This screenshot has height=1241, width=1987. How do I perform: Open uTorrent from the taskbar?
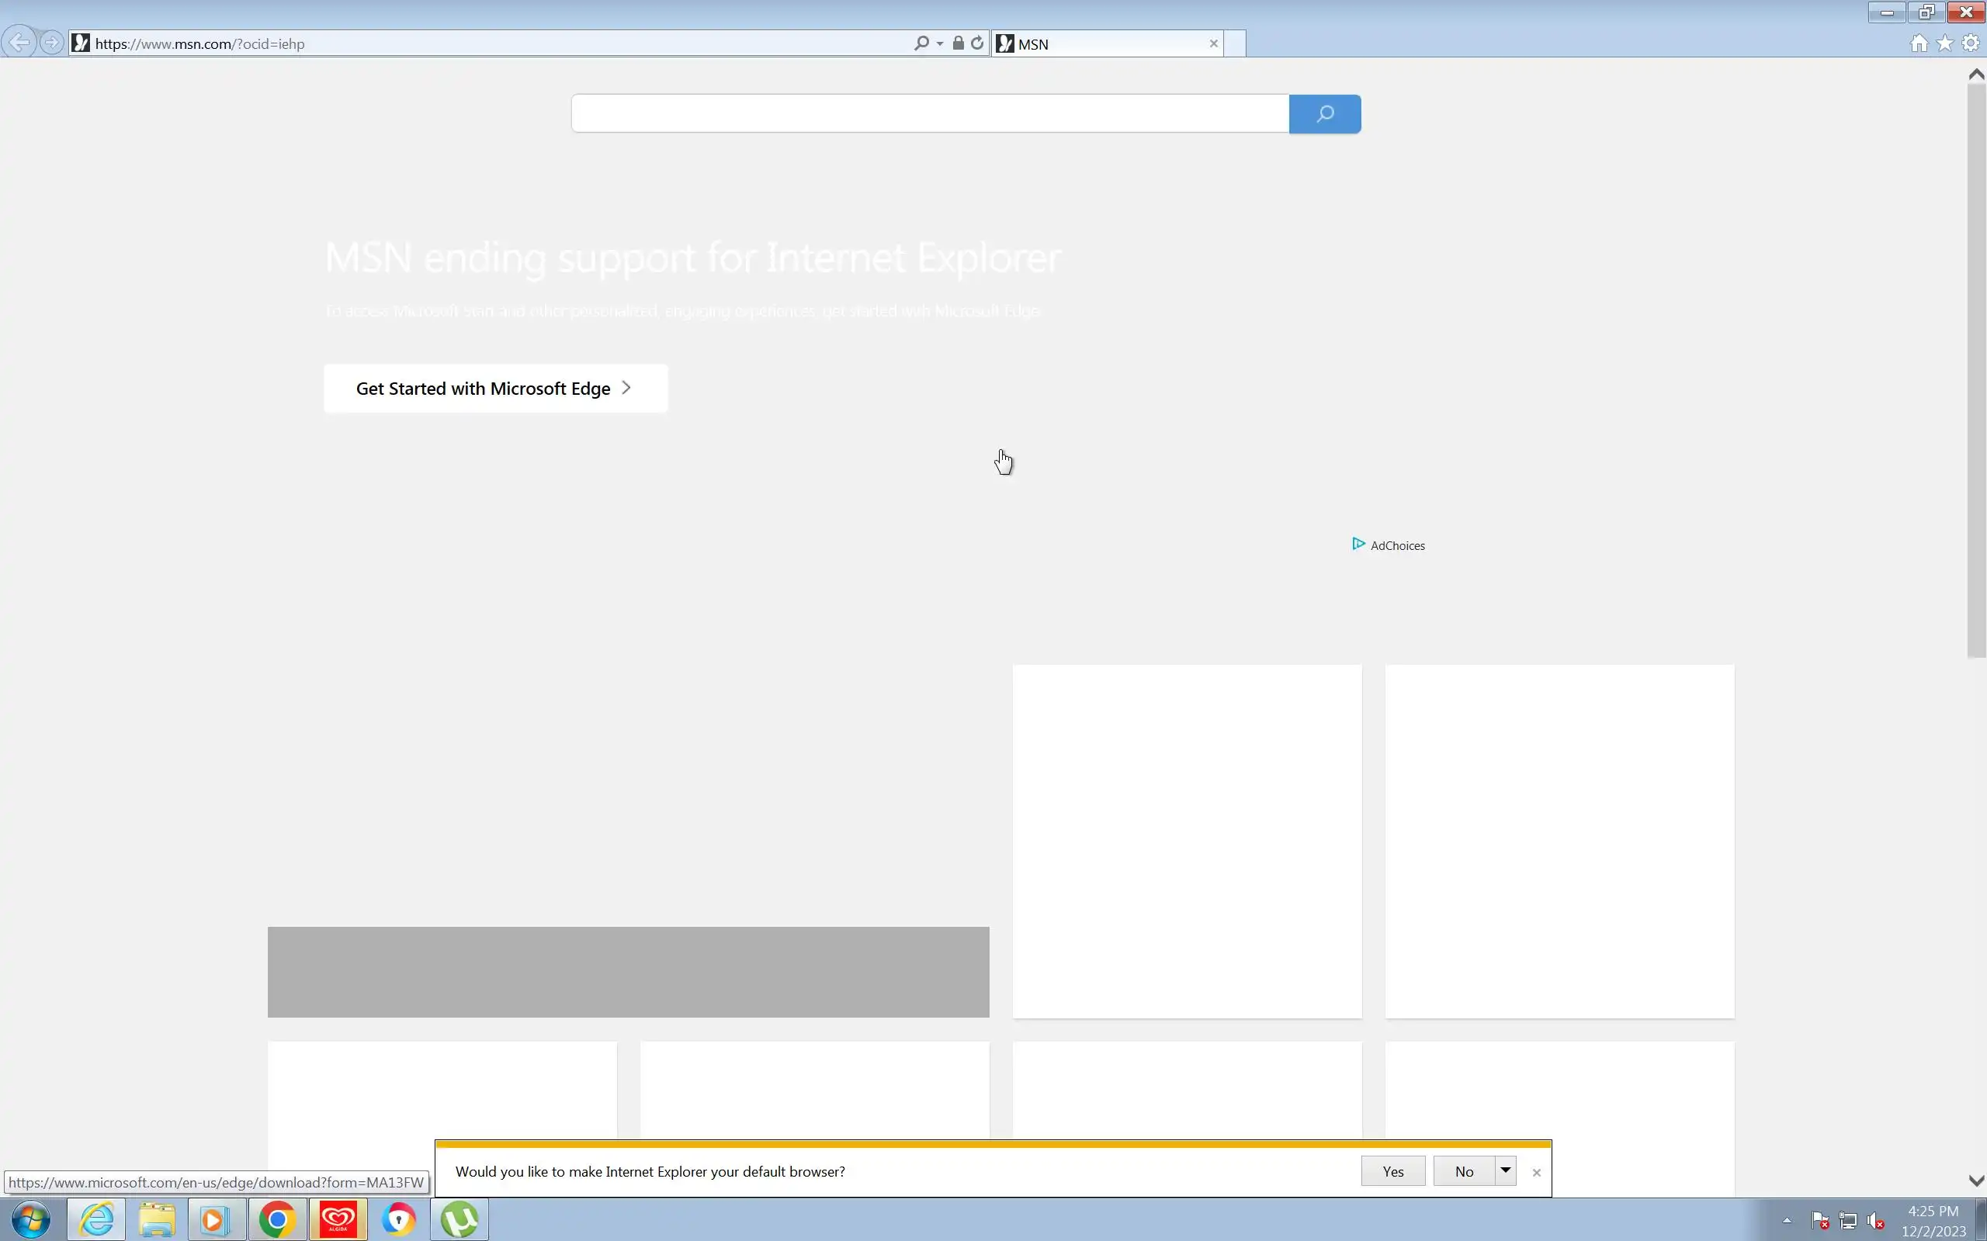(459, 1219)
